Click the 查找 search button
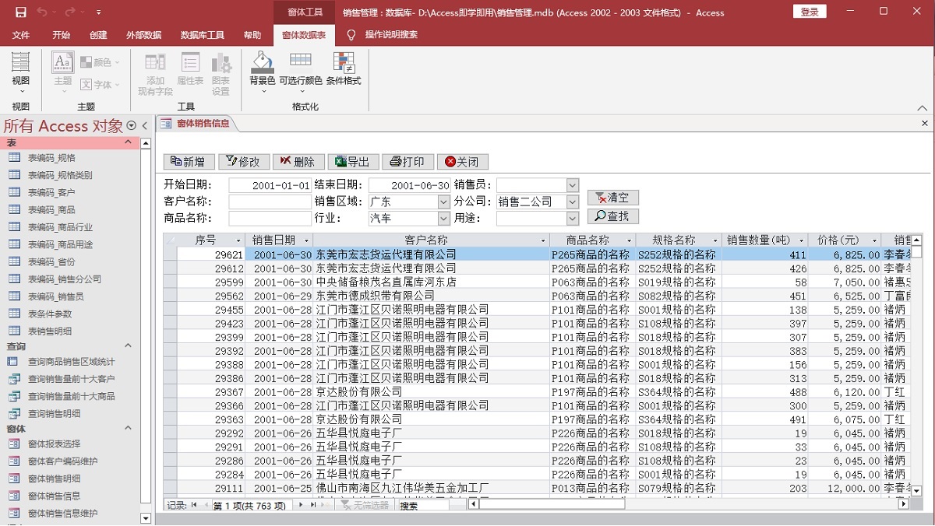Screen dimensions: 935x526 tap(613, 216)
